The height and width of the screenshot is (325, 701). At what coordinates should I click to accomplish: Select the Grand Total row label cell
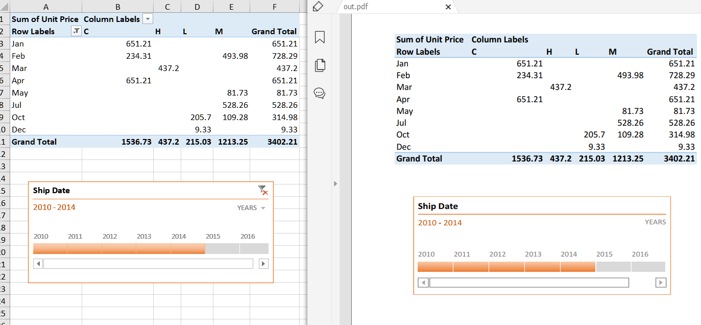34,142
